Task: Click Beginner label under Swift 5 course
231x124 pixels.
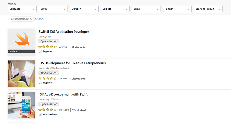Action: [x=47, y=51]
